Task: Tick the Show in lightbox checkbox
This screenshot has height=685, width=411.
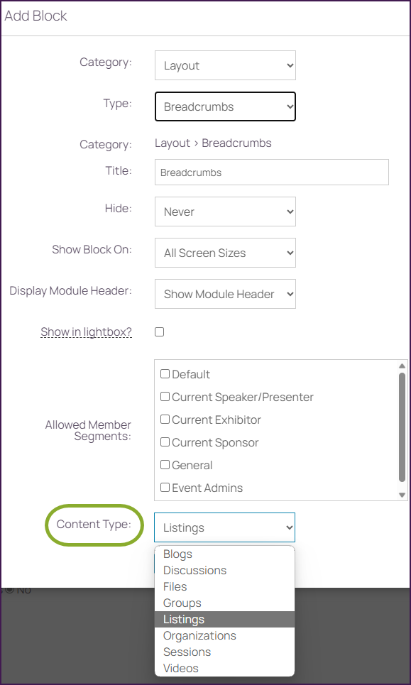Action: [160, 332]
